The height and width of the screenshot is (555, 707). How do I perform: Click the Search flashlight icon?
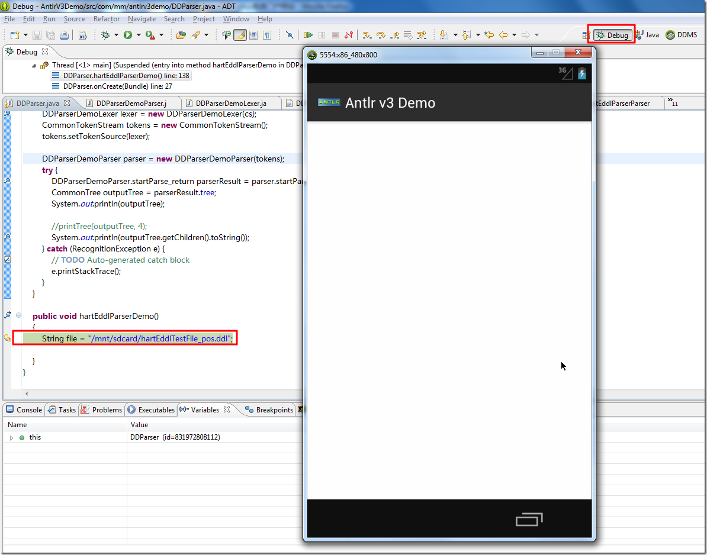coord(195,35)
